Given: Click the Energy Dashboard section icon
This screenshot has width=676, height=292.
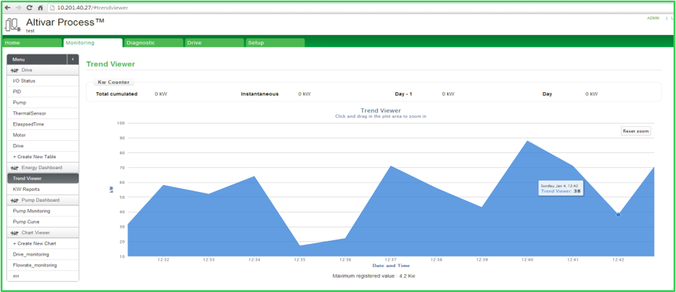Looking at the screenshot, I should pyautogui.click(x=15, y=168).
